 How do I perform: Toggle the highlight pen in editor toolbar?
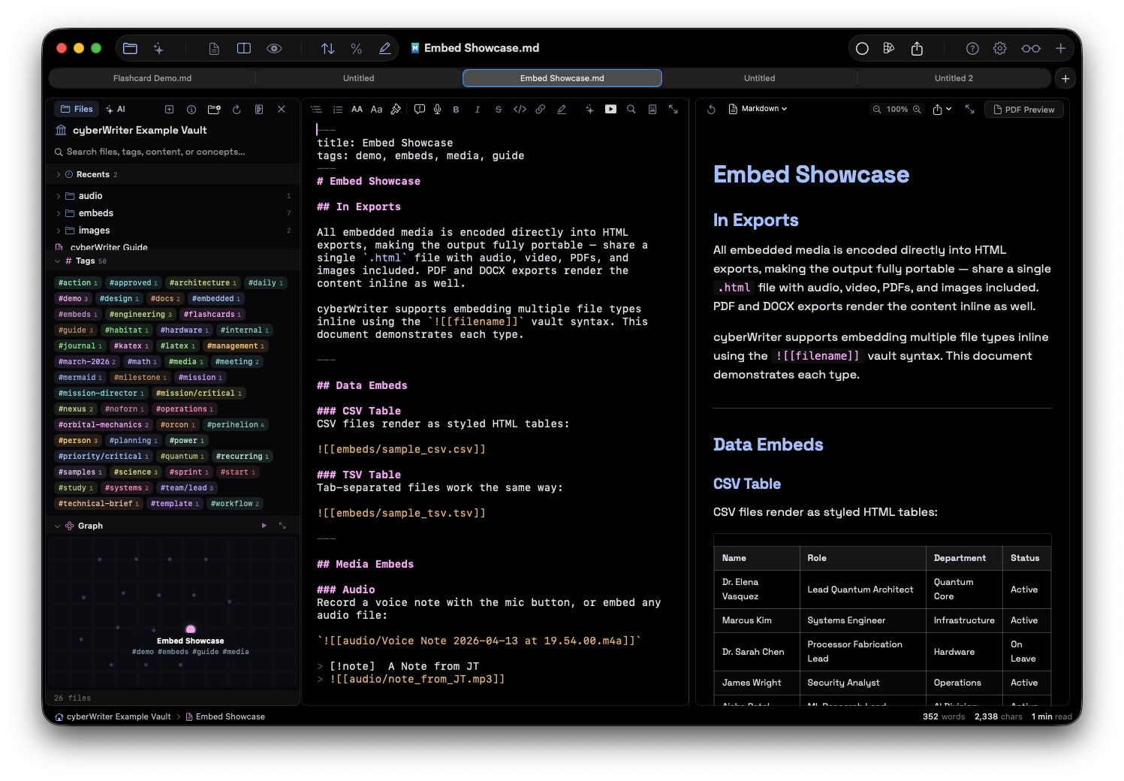click(562, 110)
